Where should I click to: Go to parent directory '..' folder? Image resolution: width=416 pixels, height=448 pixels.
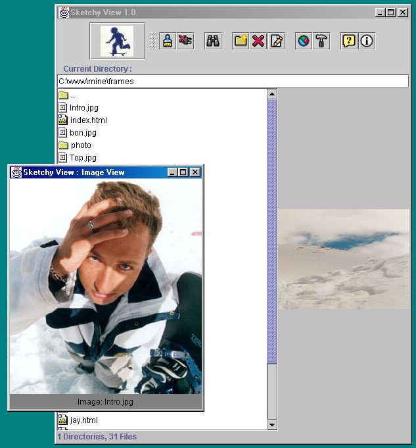(72, 95)
